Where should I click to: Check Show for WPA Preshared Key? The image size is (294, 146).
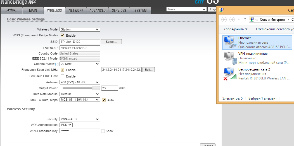[103, 131]
